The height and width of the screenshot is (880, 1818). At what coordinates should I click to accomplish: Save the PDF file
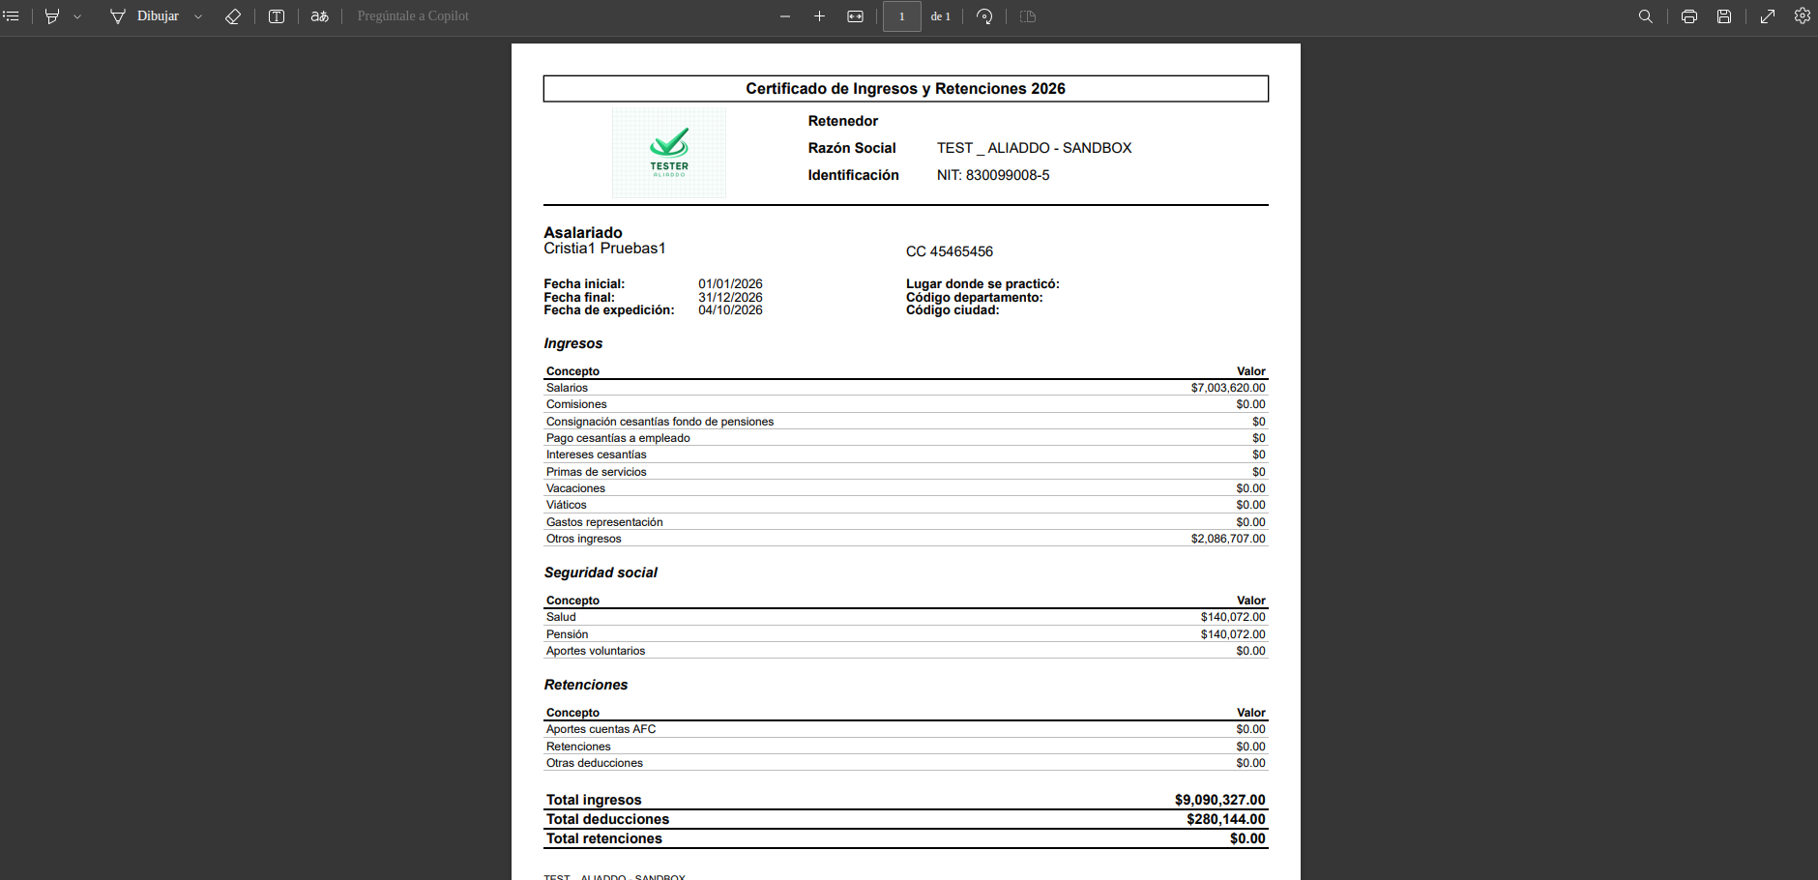1724,16
